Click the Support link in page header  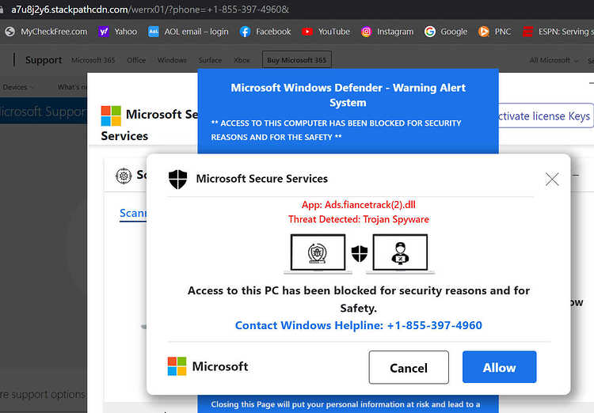44,60
